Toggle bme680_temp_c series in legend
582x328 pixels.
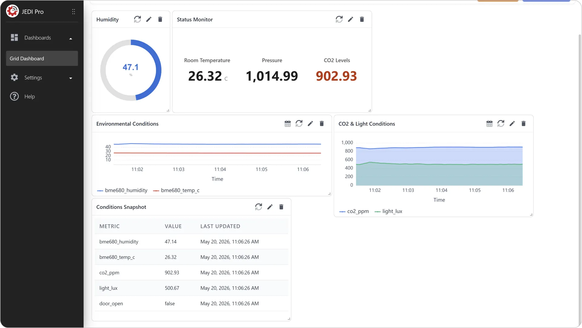pyautogui.click(x=176, y=190)
